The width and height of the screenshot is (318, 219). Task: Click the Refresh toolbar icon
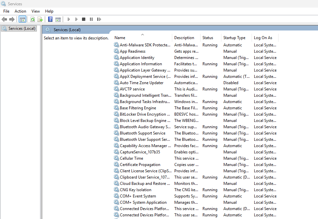point(33,20)
